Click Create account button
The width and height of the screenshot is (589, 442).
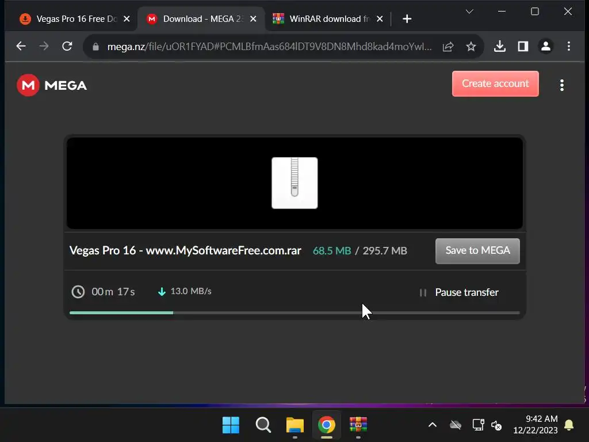(495, 83)
